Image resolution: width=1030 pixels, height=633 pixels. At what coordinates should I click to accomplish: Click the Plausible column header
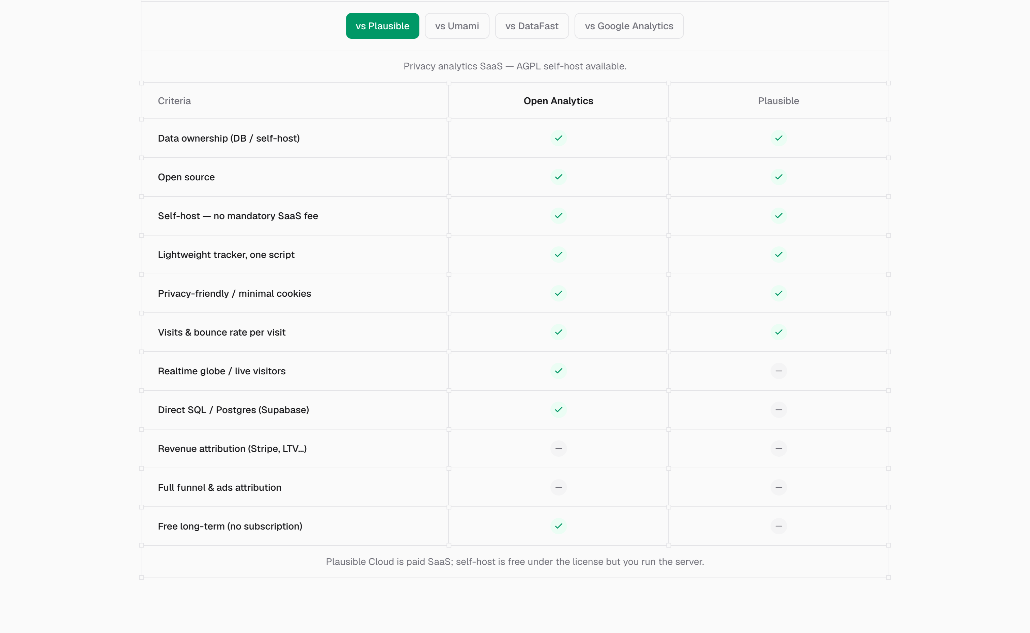click(779, 101)
